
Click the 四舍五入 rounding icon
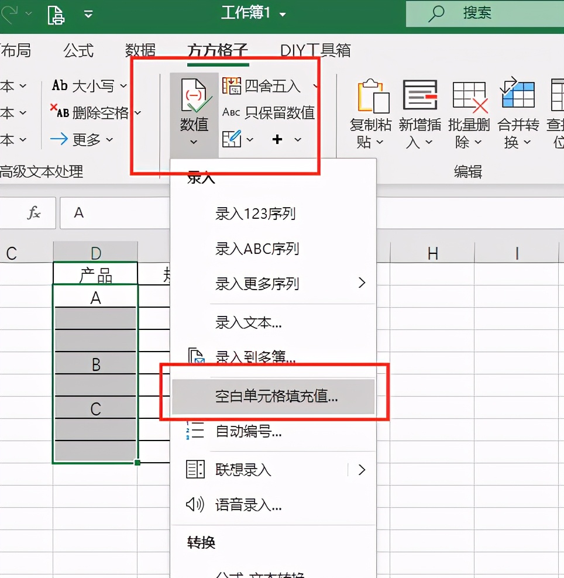coord(232,86)
